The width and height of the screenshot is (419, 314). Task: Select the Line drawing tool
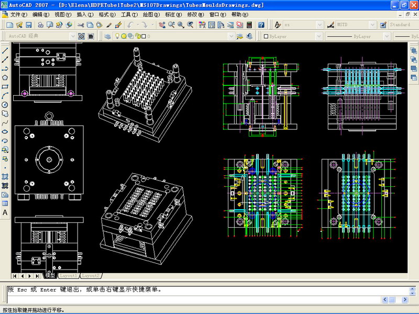click(5, 51)
